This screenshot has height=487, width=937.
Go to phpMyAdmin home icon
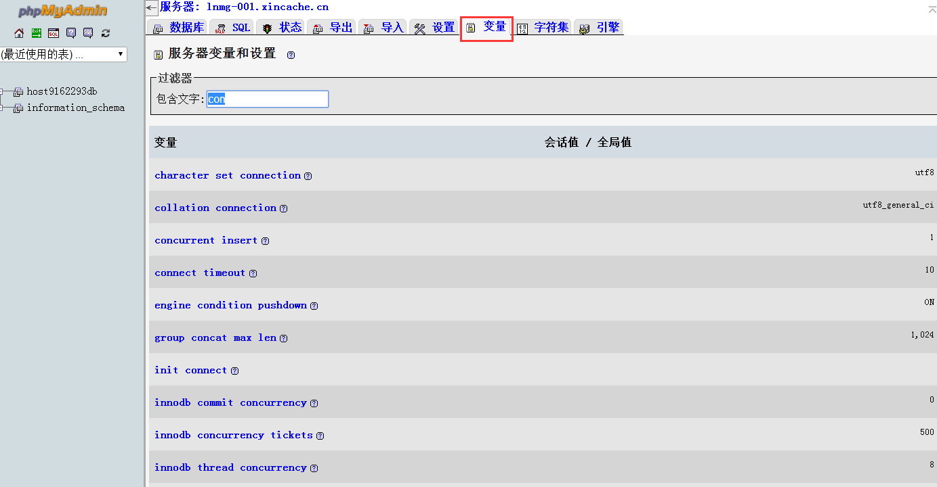19,33
